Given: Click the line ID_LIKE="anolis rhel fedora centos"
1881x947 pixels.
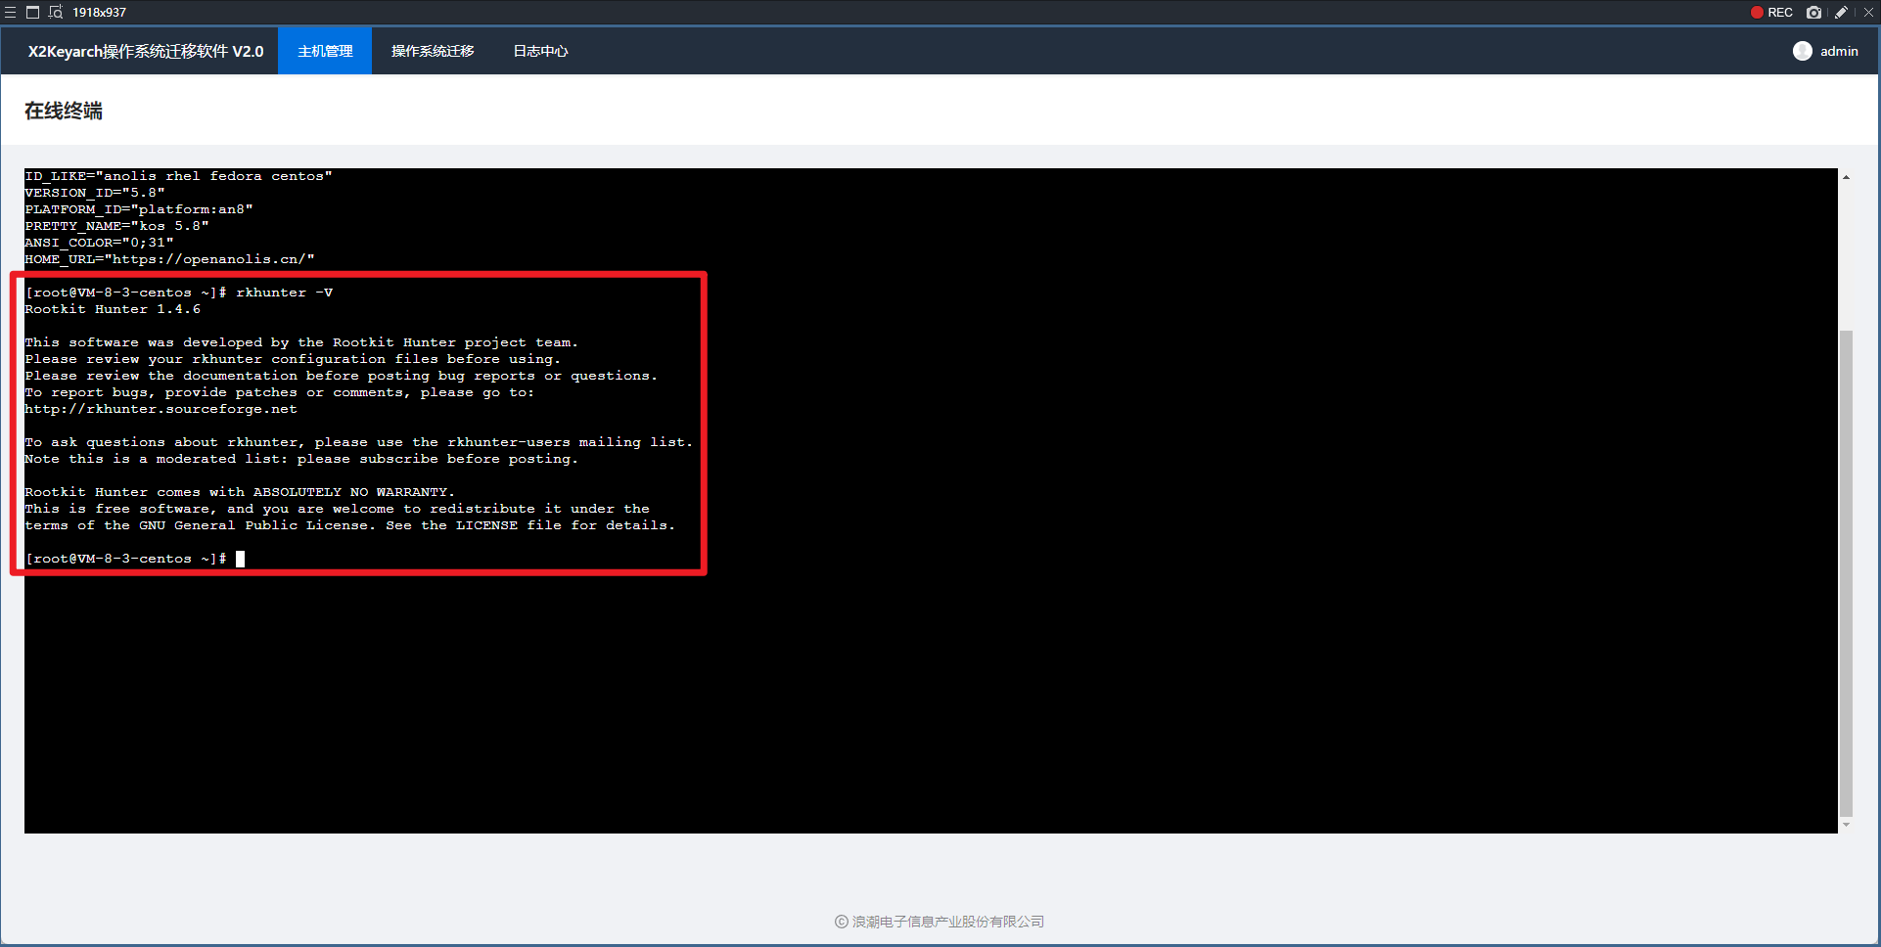Looking at the screenshot, I should 178,176.
